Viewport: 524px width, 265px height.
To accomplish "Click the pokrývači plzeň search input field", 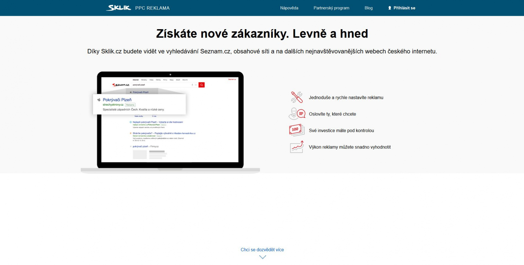I will pos(153,85).
